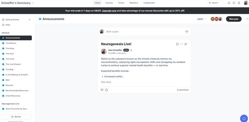The height and width of the screenshot is (122, 249).
Task: Bookmark the Neurogenesis Live! post
Action: pyautogui.click(x=177, y=44)
